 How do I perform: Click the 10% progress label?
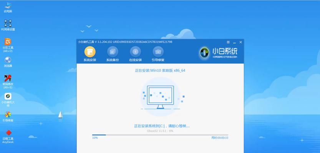coord(95,138)
